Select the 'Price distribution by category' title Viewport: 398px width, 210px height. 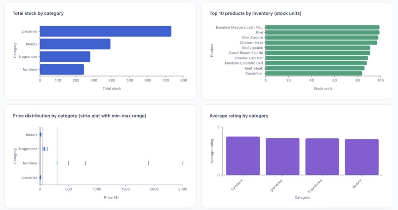point(80,116)
